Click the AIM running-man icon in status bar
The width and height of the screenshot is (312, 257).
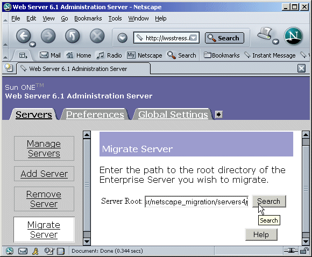point(36,251)
